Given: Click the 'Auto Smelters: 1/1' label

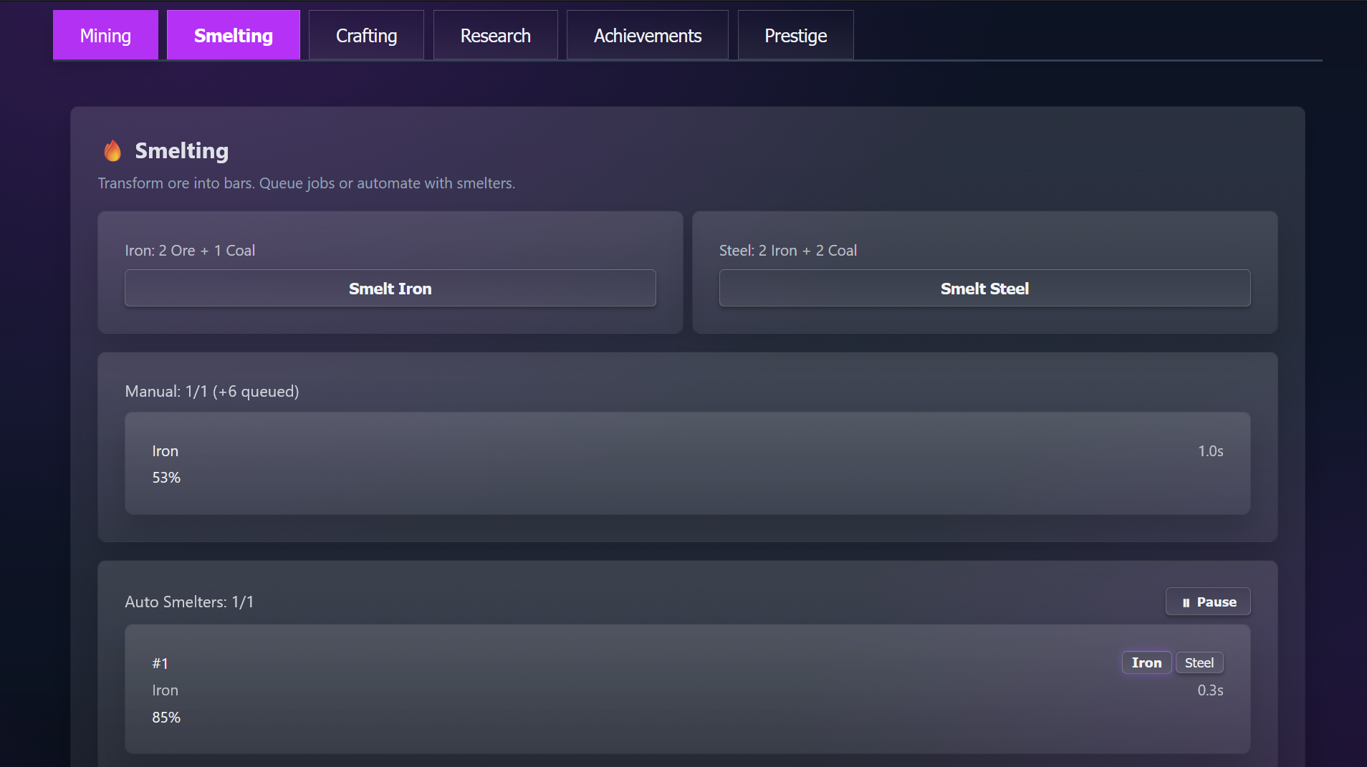Looking at the screenshot, I should pos(189,602).
